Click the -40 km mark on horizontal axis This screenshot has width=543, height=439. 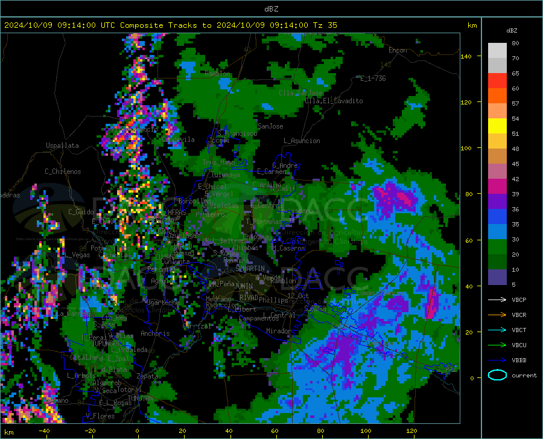(x=44, y=431)
